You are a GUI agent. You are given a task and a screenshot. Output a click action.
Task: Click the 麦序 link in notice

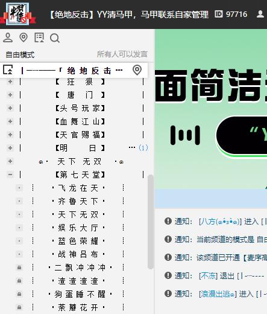click(257, 258)
